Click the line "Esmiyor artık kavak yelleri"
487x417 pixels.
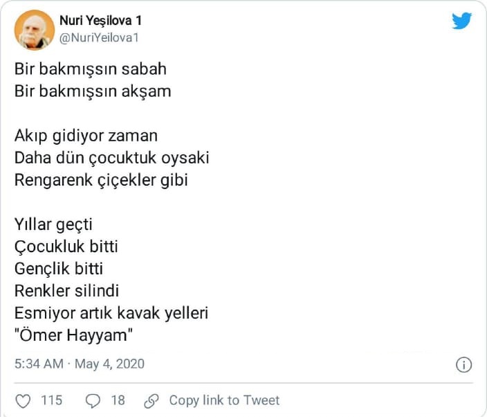[111, 313]
